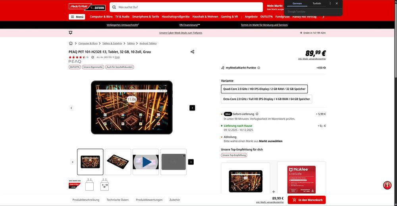397x206 pixels.
Task: Click the Eine Marke von MediaMarkt badge
Action: 75,185
